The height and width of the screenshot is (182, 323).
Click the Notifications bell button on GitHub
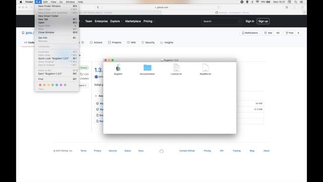point(250,33)
